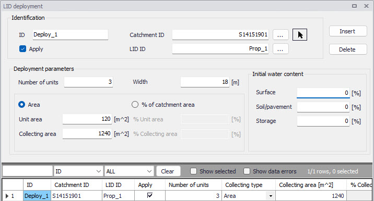The image size is (374, 201).
Task: Click the Clear filter button
Action: coord(168,171)
